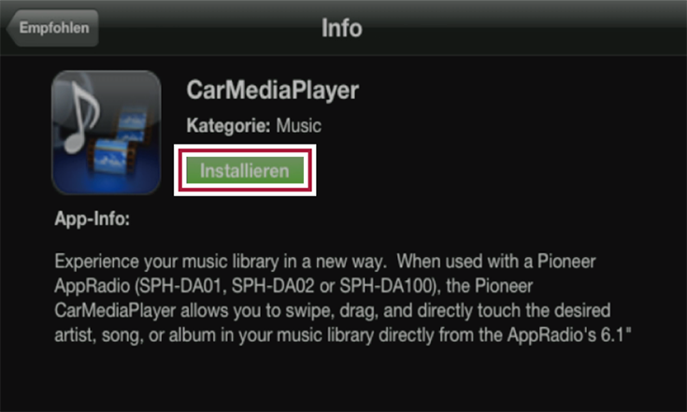The image size is (687, 412).
Task: Install the app with the green Installieren button
Action: click(245, 170)
